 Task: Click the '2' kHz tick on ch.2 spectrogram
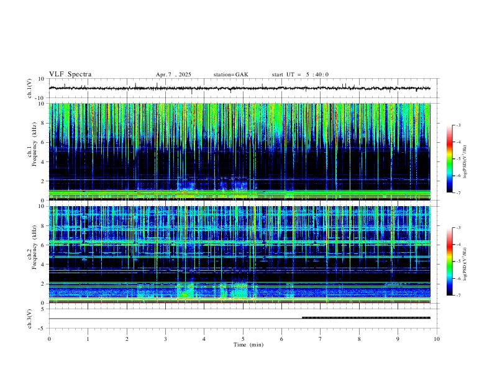(43, 284)
